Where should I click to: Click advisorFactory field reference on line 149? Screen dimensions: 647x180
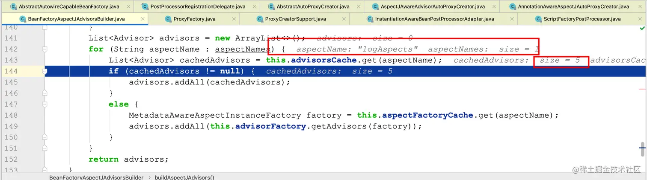pyautogui.click(x=270, y=126)
